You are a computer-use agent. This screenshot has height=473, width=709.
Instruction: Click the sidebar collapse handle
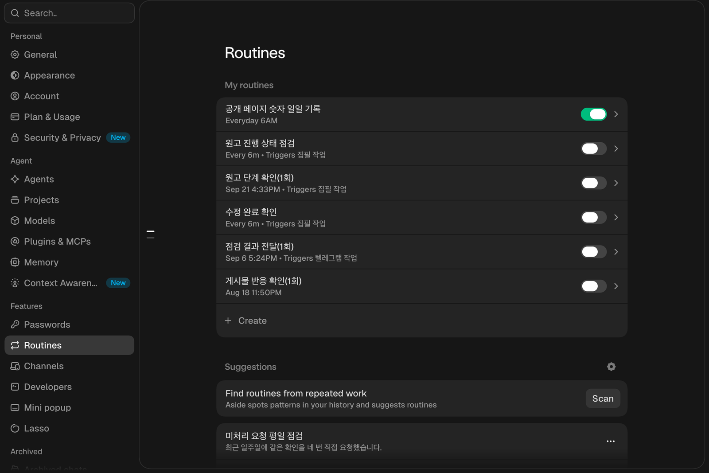click(151, 235)
